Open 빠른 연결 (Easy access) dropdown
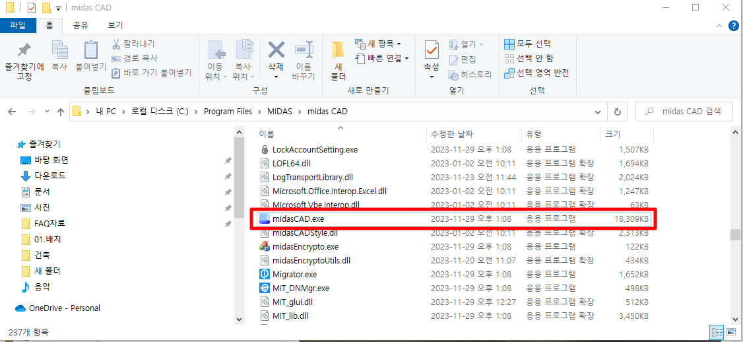 [x=381, y=58]
